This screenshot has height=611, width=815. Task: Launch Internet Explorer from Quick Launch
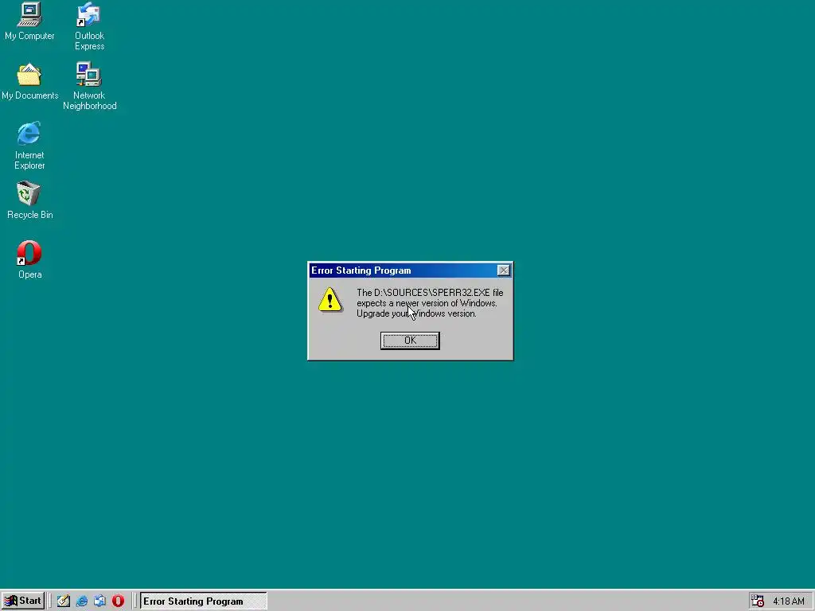pos(82,601)
